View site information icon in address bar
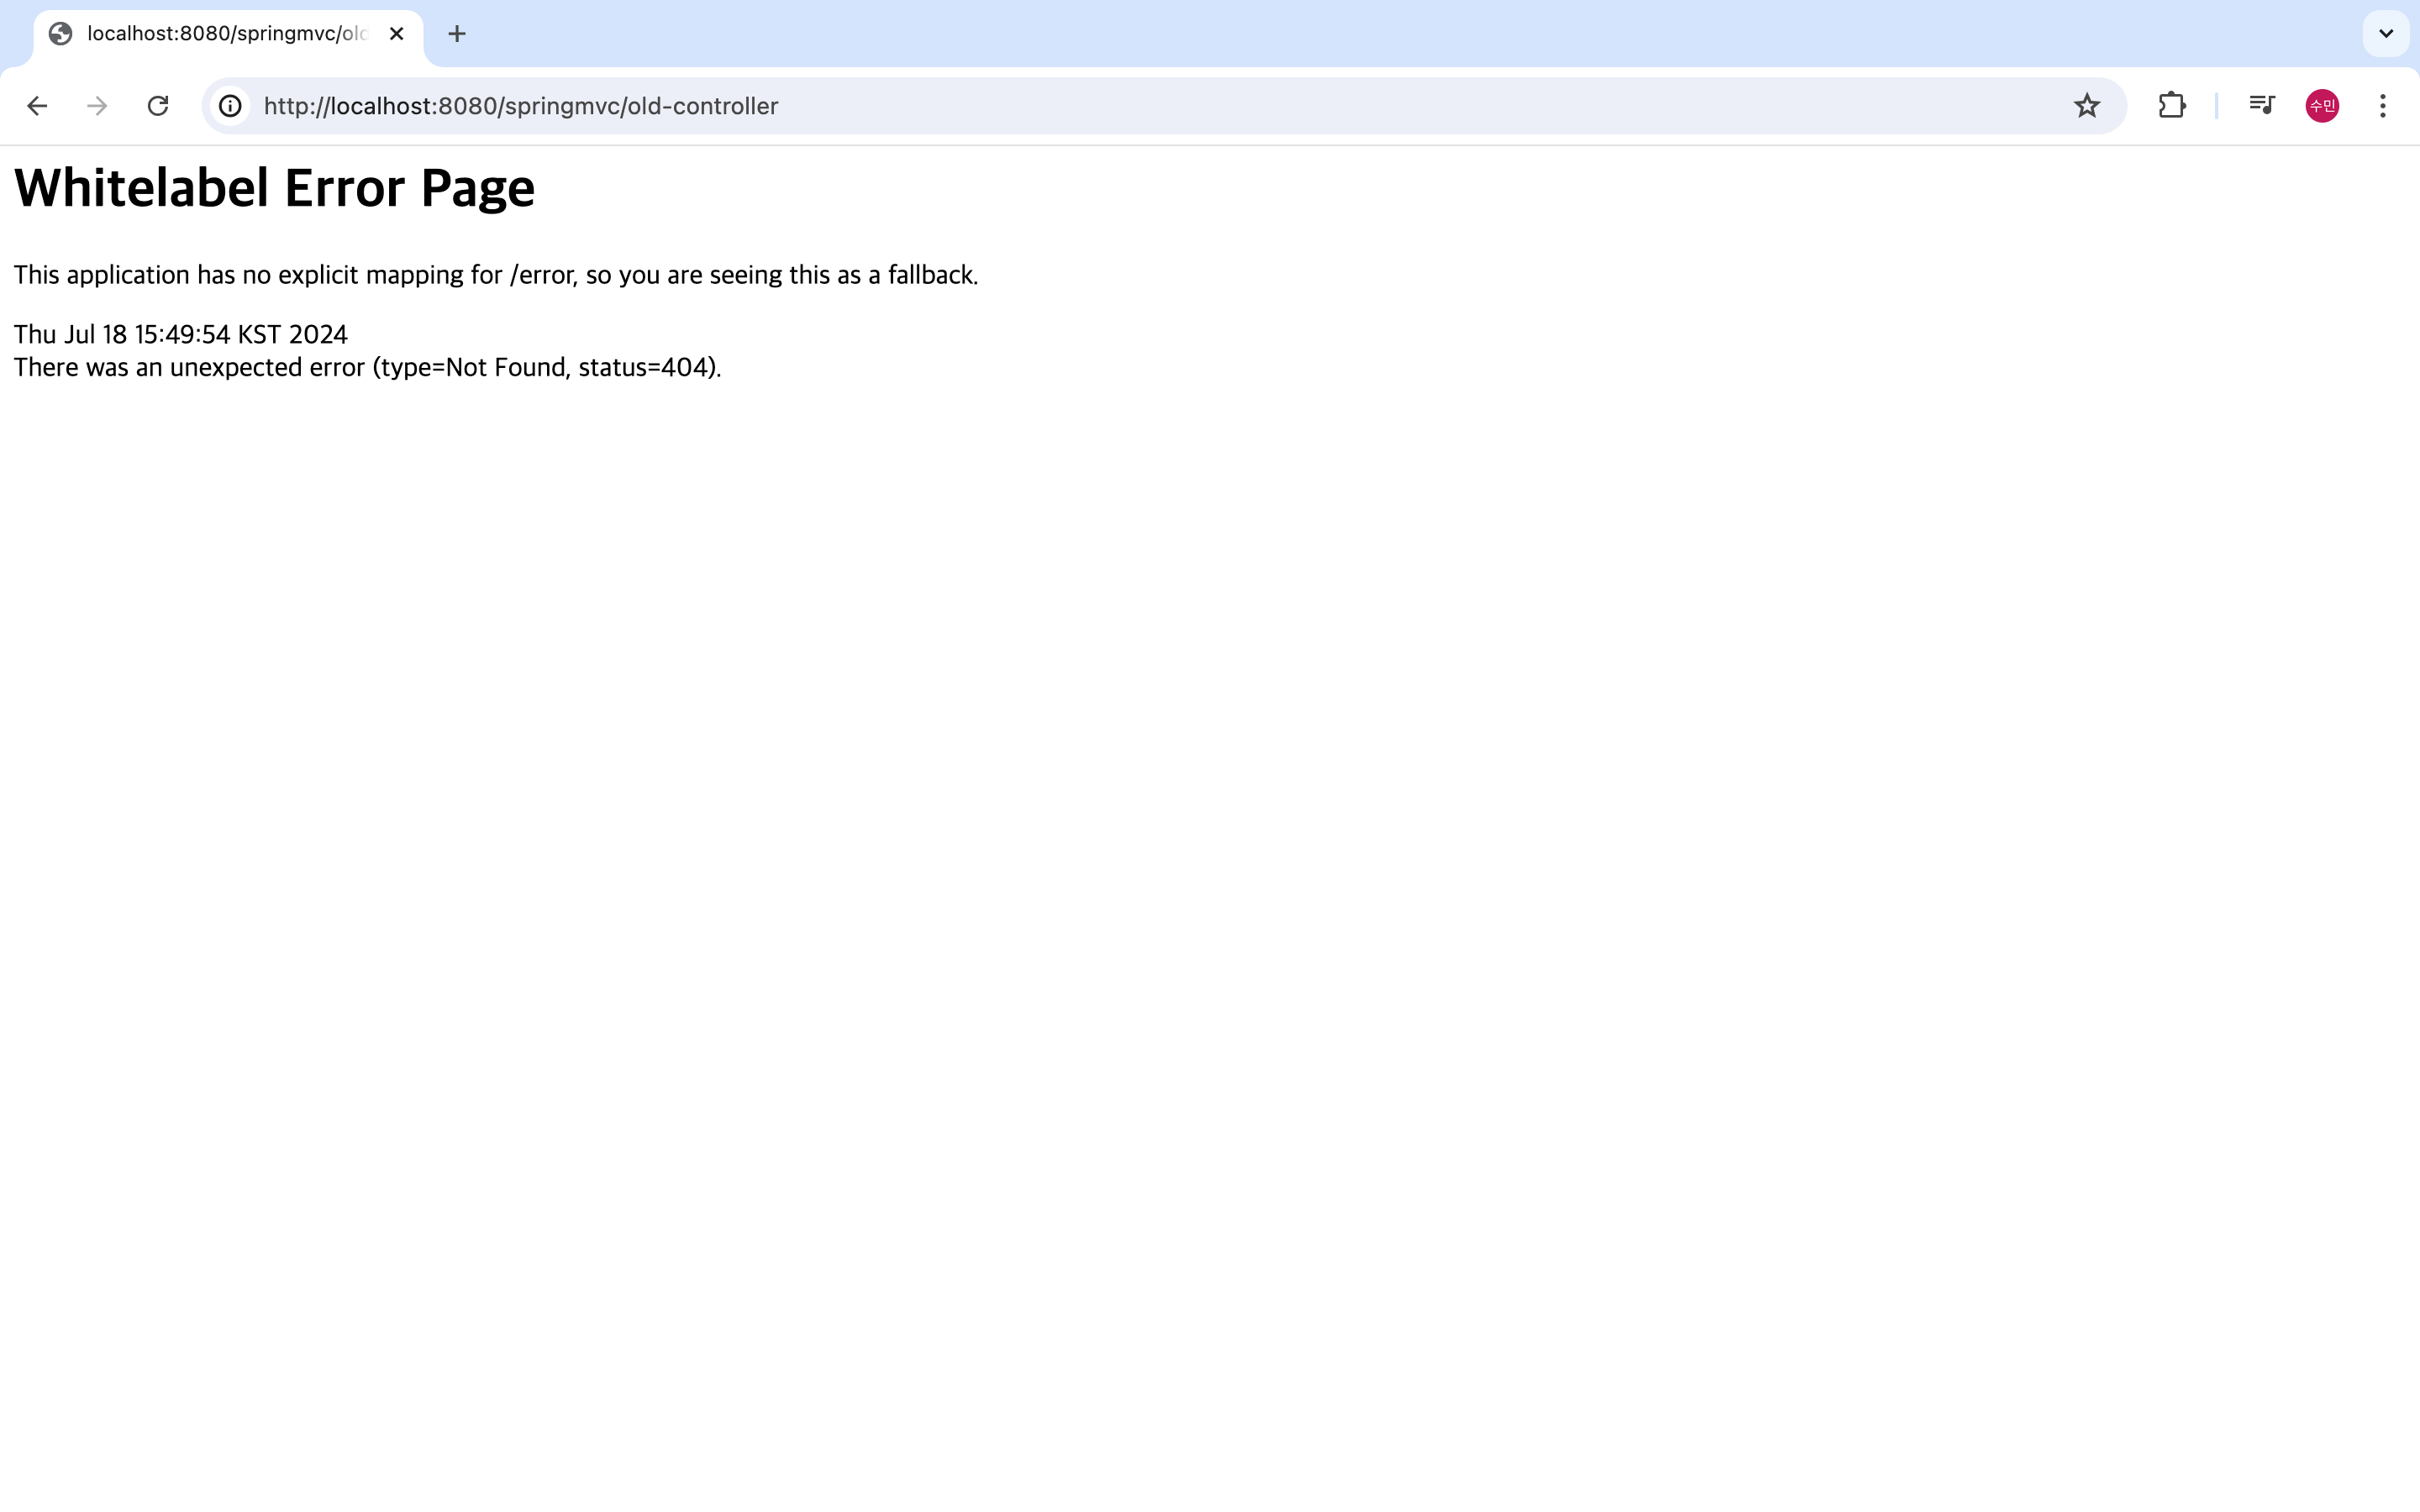This screenshot has width=2420, height=1512. tap(231, 106)
